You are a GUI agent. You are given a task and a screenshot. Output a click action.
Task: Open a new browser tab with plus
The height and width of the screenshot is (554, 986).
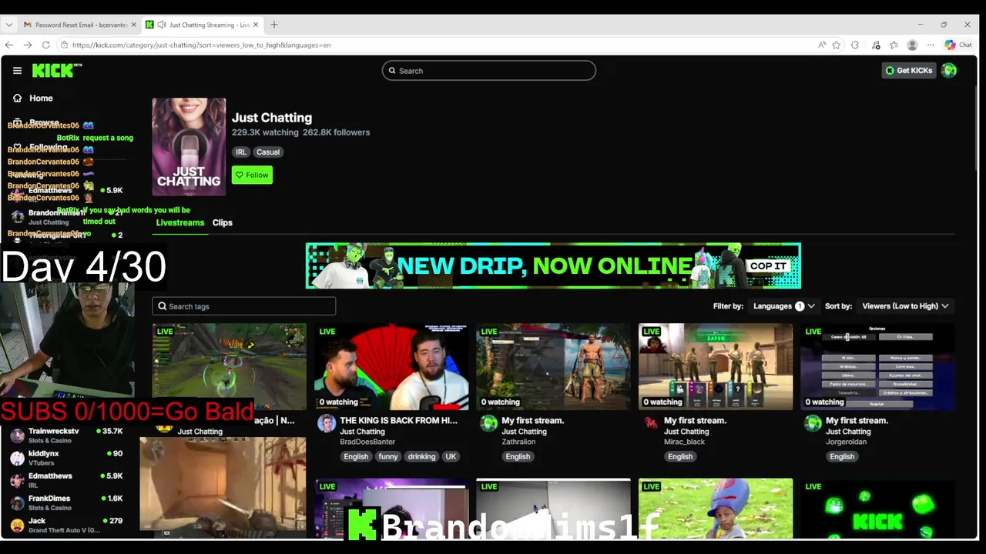click(273, 25)
